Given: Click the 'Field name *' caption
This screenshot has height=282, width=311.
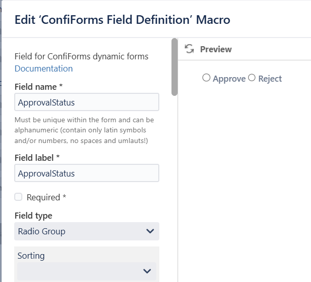Looking at the screenshot, I should 39,87.
